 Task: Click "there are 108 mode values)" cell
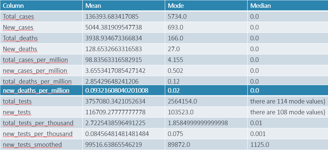[288, 112]
